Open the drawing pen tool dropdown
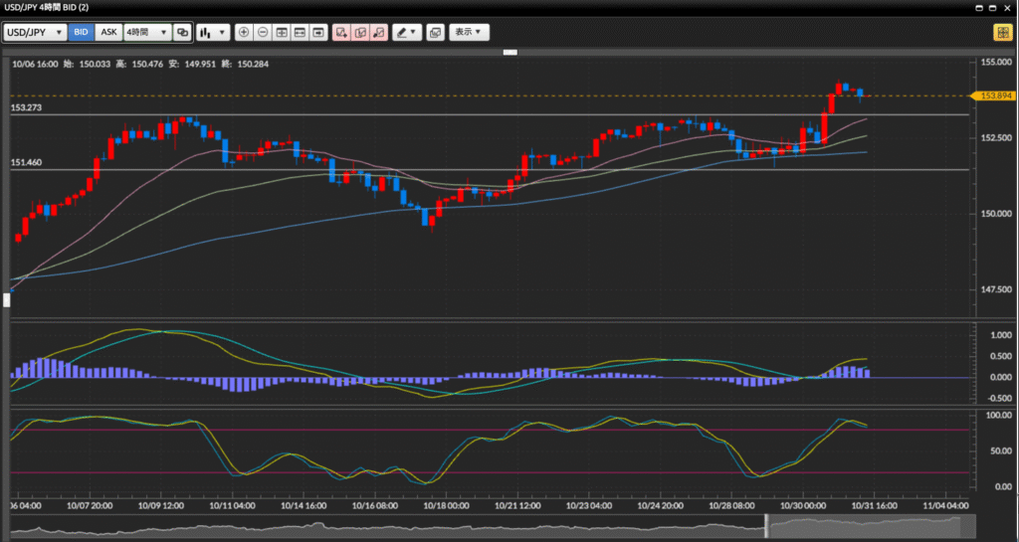This screenshot has height=542, width=1019. click(x=406, y=32)
